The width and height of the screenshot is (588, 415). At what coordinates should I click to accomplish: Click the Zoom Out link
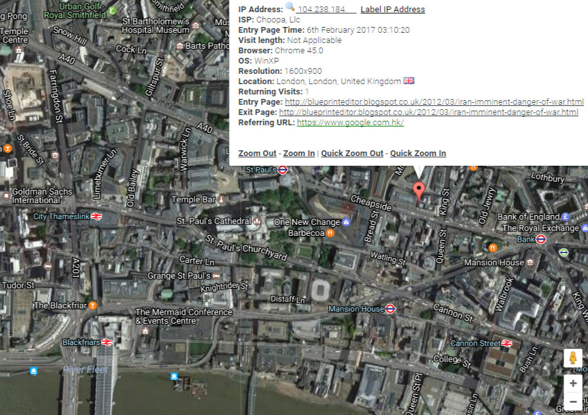click(x=257, y=154)
